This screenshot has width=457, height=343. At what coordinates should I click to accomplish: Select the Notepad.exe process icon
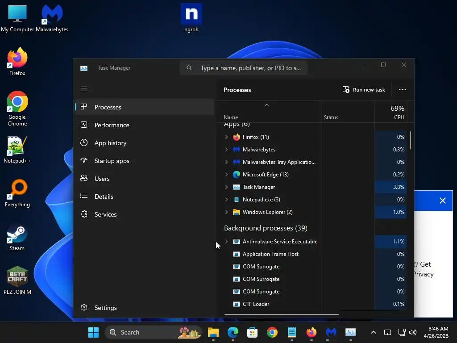coord(237,200)
